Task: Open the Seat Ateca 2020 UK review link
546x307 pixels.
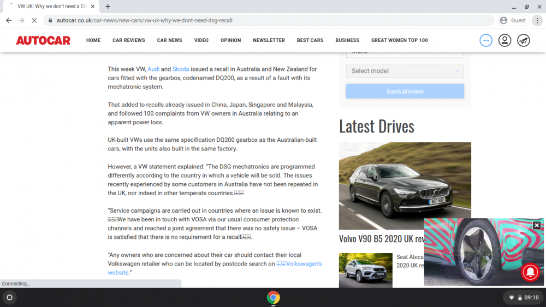Action: [410, 261]
